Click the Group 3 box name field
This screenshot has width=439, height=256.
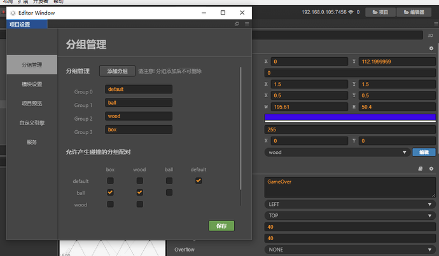(x=139, y=130)
